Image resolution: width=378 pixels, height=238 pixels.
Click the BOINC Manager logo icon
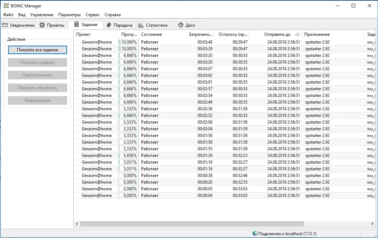pos(6,6)
